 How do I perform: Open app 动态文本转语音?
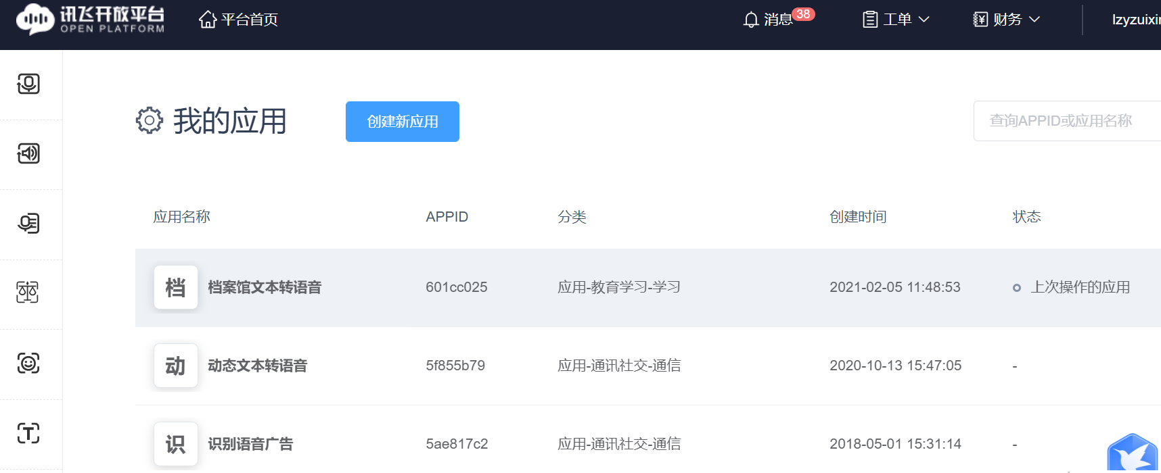(x=258, y=366)
